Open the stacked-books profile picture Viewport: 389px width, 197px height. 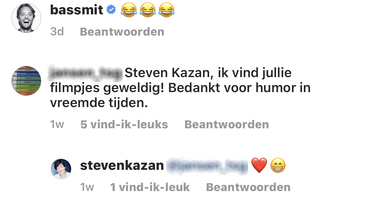click(x=26, y=81)
